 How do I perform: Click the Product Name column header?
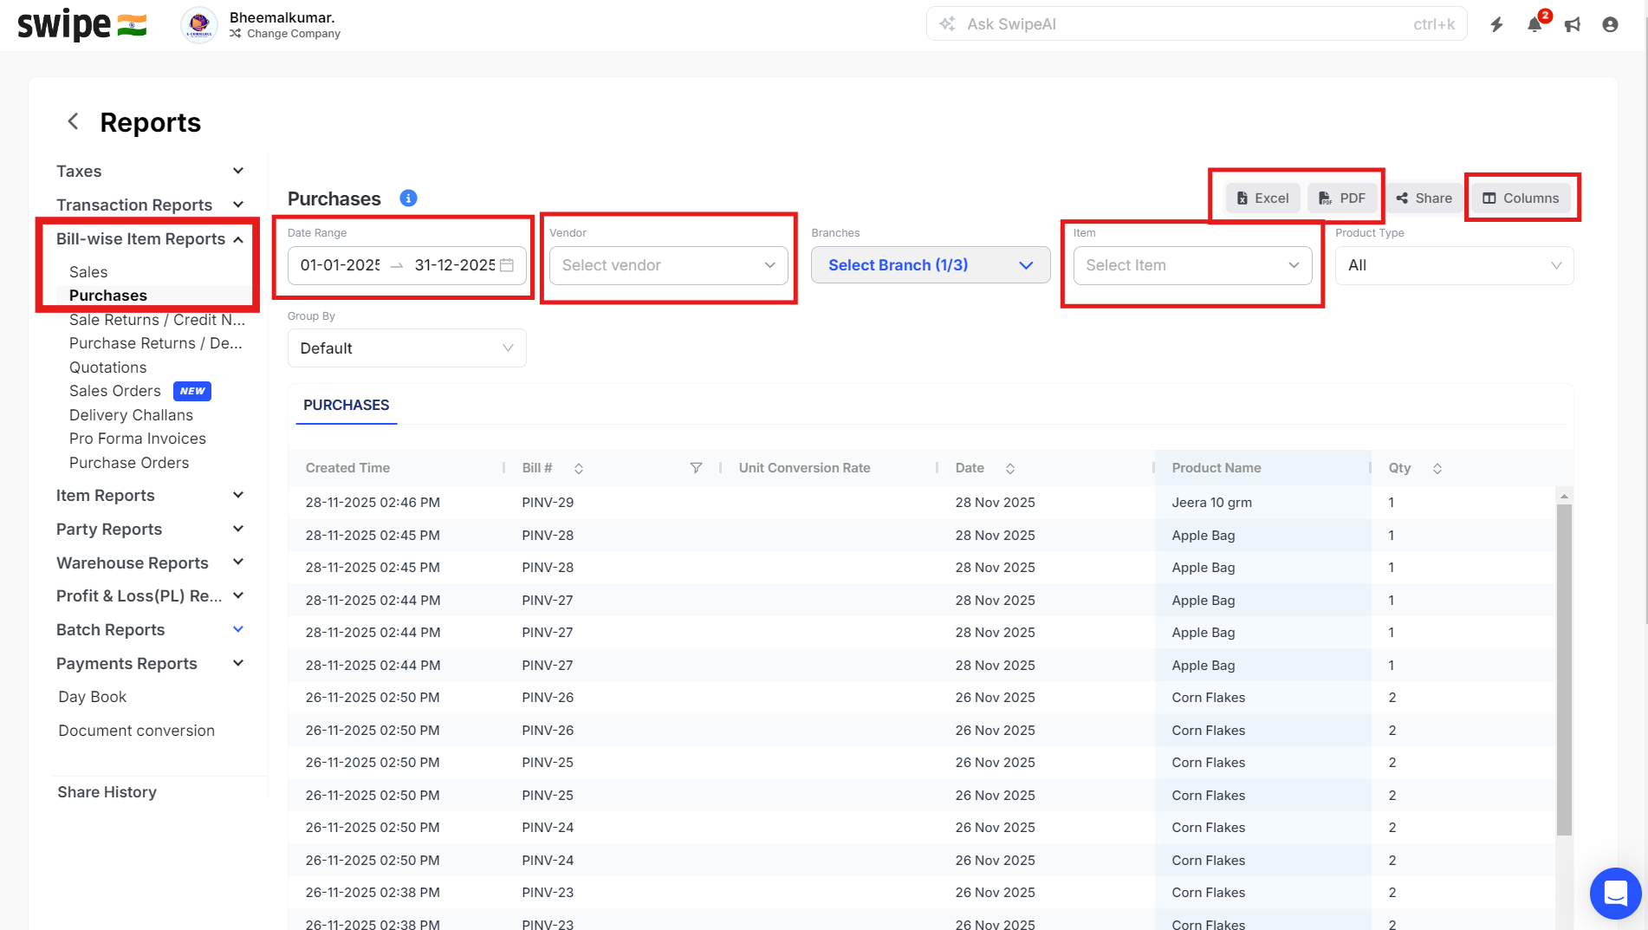(x=1217, y=468)
